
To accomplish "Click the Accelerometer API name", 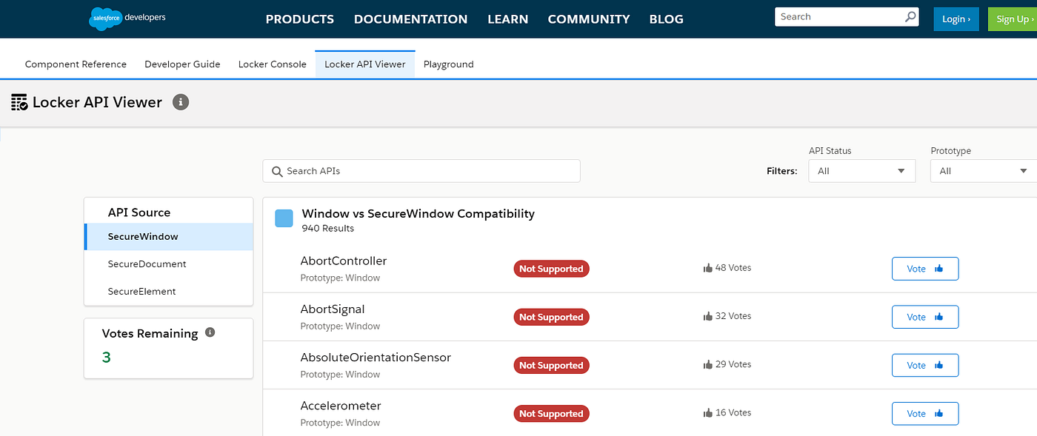I will (341, 406).
